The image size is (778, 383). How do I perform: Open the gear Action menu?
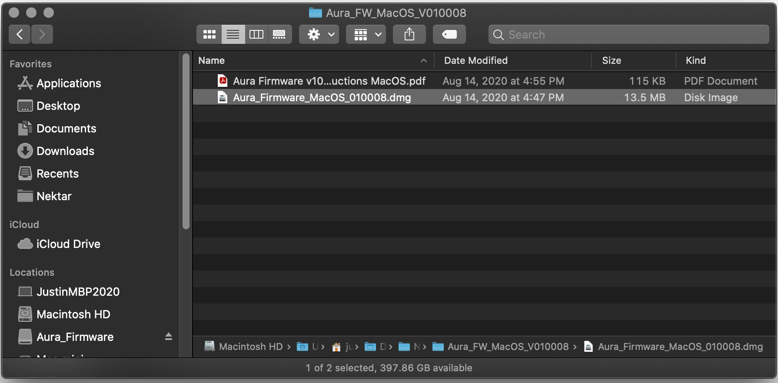[319, 34]
